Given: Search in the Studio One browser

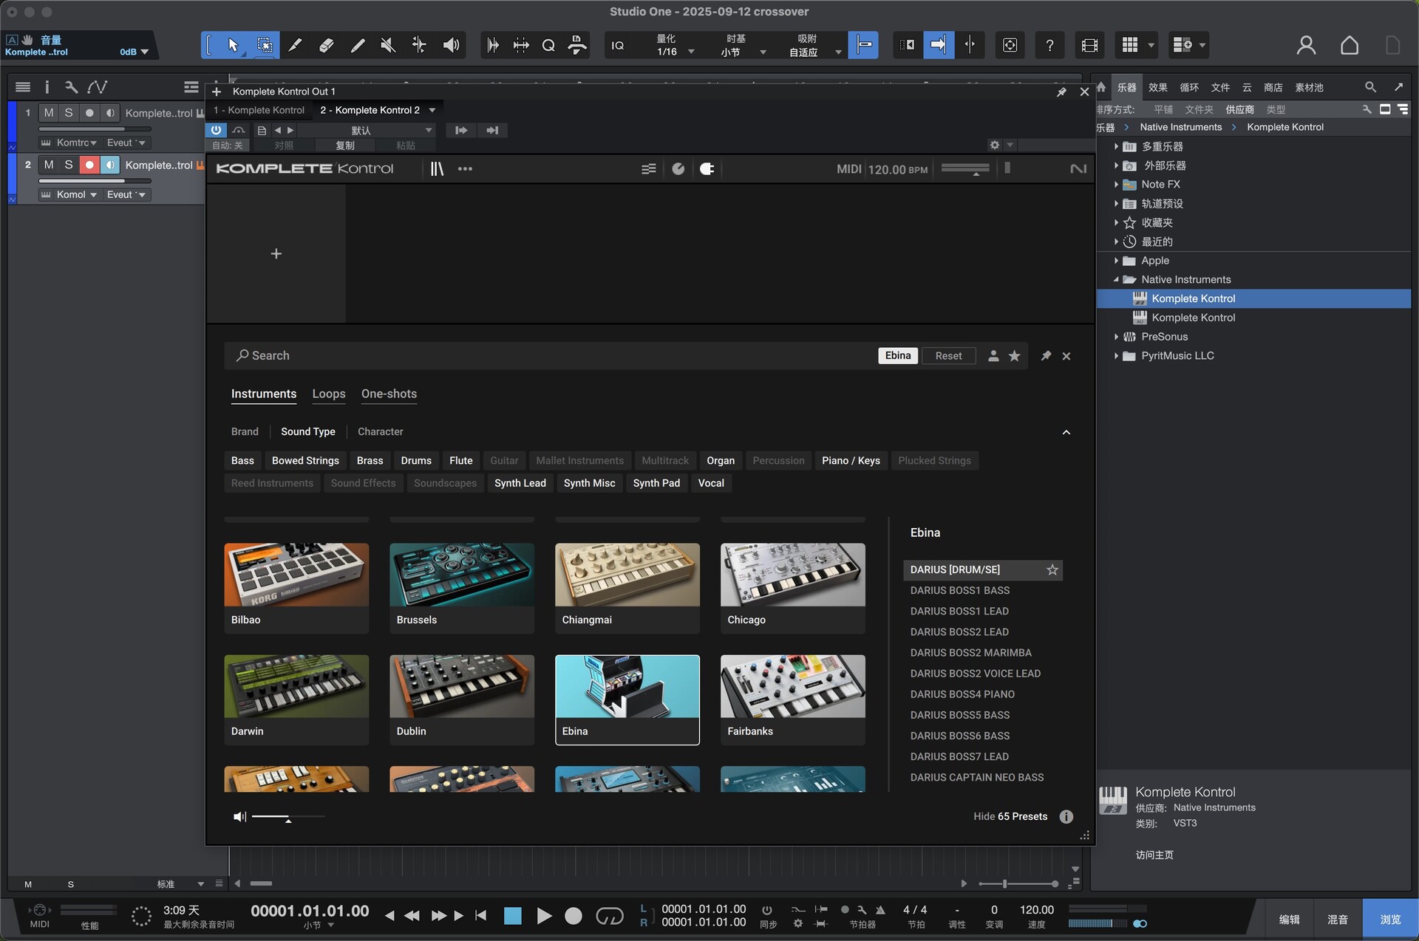Looking at the screenshot, I should coord(1370,87).
